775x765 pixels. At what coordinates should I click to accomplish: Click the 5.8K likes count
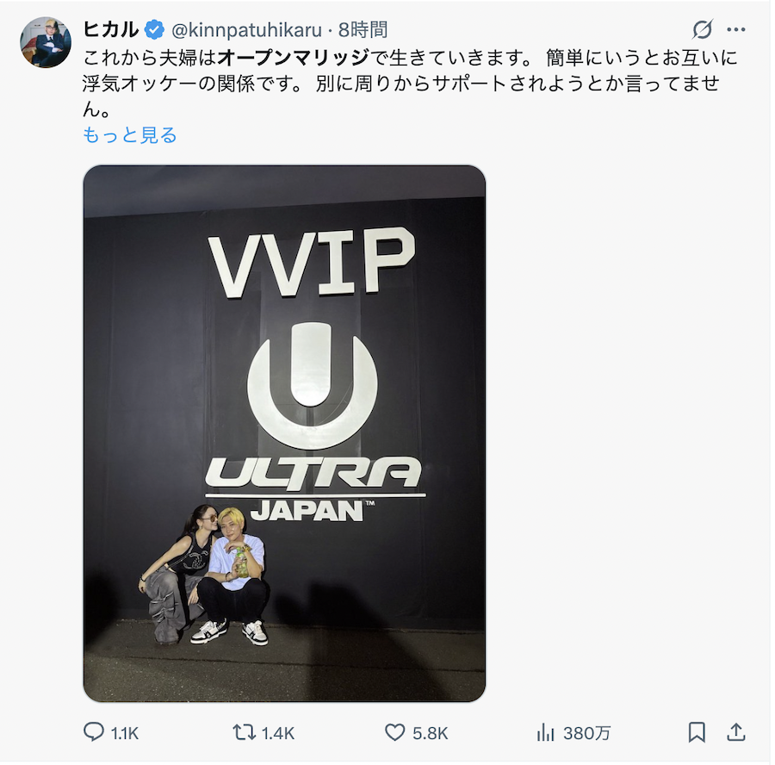(x=430, y=733)
